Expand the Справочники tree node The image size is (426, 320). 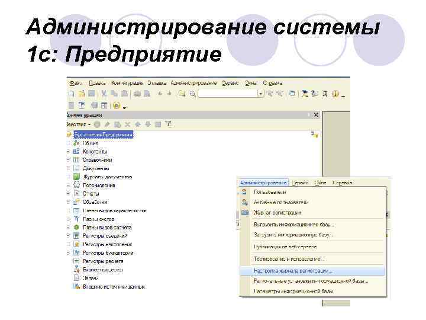68,160
